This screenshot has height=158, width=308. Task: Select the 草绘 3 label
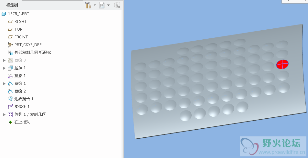click(20, 60)
